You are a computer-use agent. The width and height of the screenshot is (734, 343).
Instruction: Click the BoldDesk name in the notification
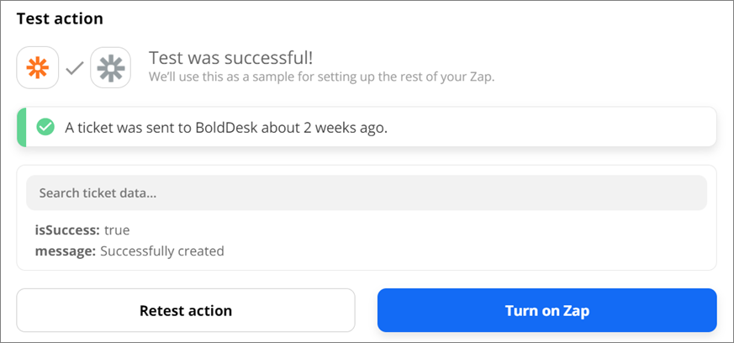click(225, 128)
